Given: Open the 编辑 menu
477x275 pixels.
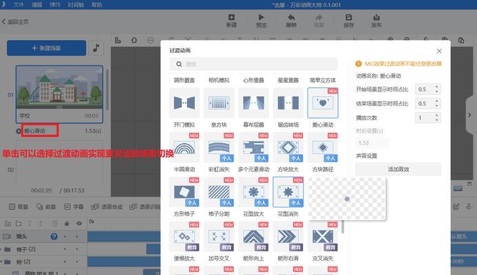Looking at the screenshot, I should (x=36, y=5).
